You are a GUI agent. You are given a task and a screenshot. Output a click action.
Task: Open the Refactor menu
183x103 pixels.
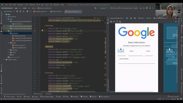coord(32,5)
